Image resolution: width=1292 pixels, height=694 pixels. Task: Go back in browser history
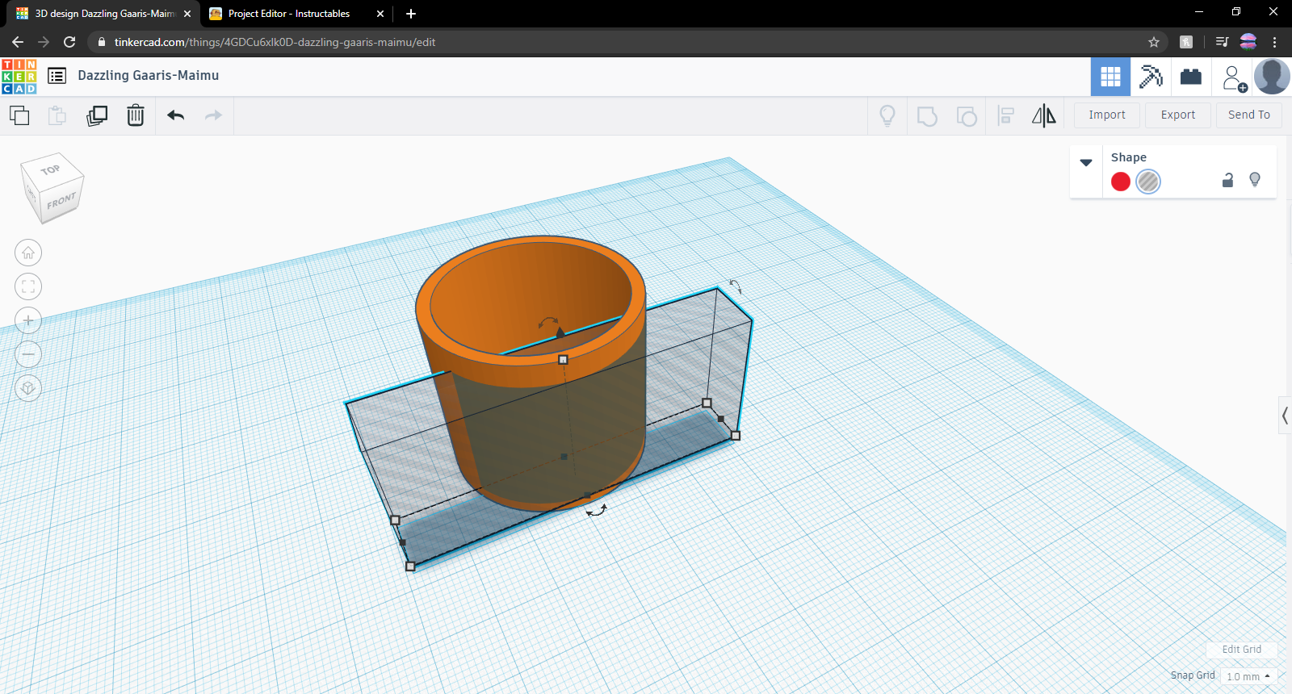coord(18,42)
